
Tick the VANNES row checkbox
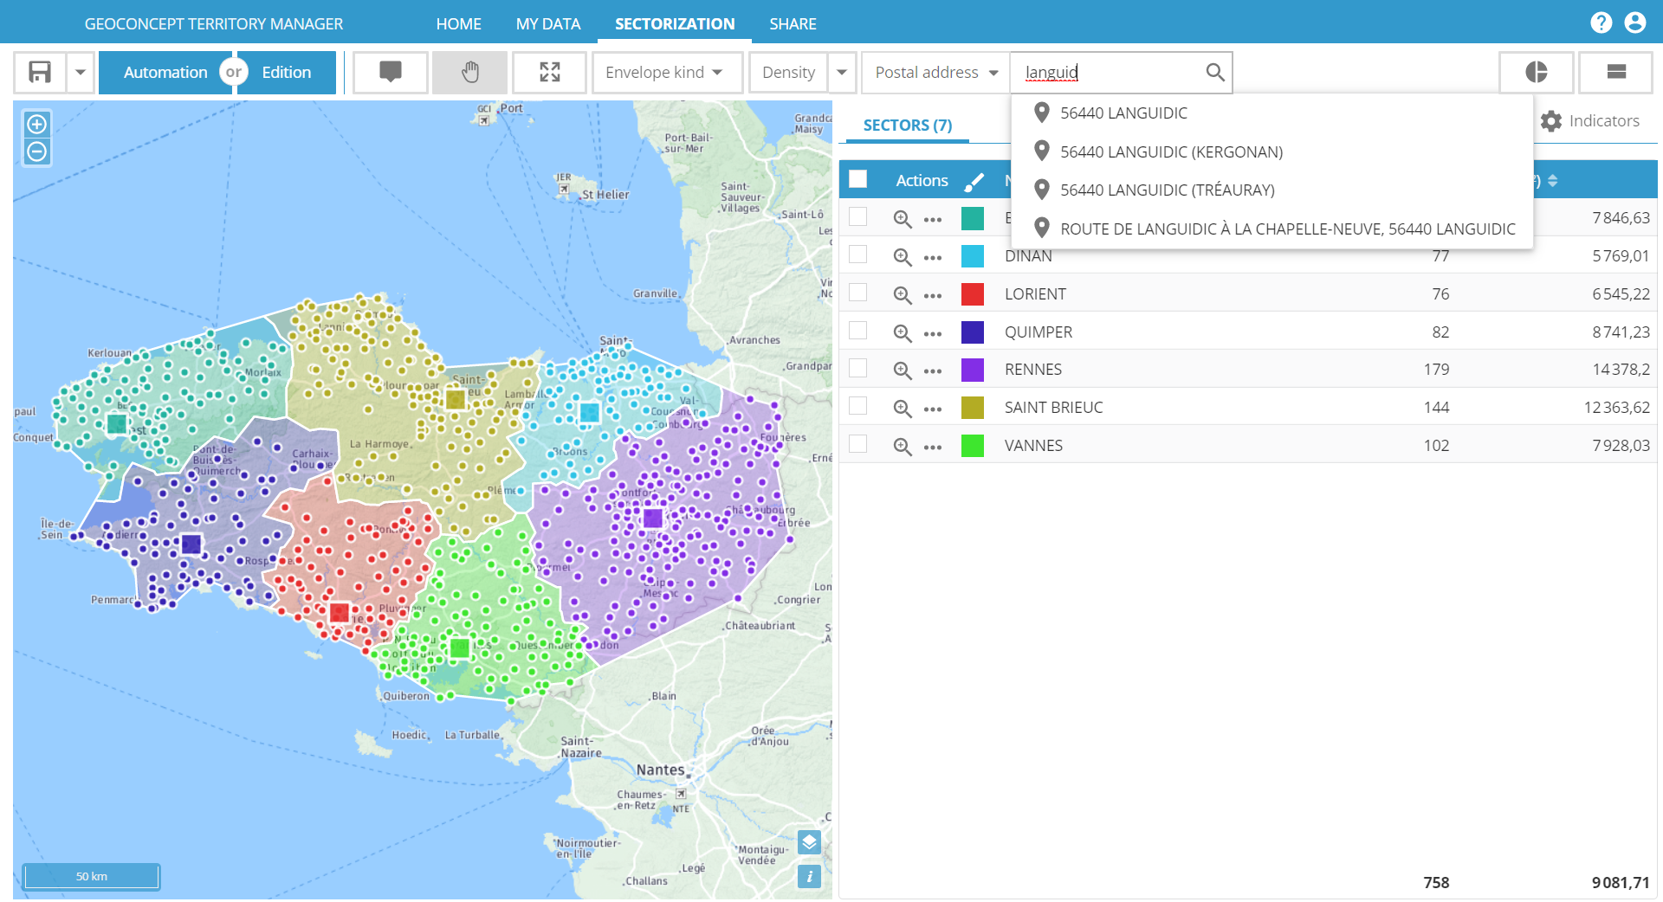tap(857, 445)
